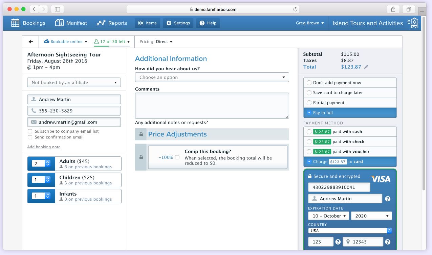Click Safari forward navigation arrow
Viewport: 432px width, 255px height.
point(44,9)
